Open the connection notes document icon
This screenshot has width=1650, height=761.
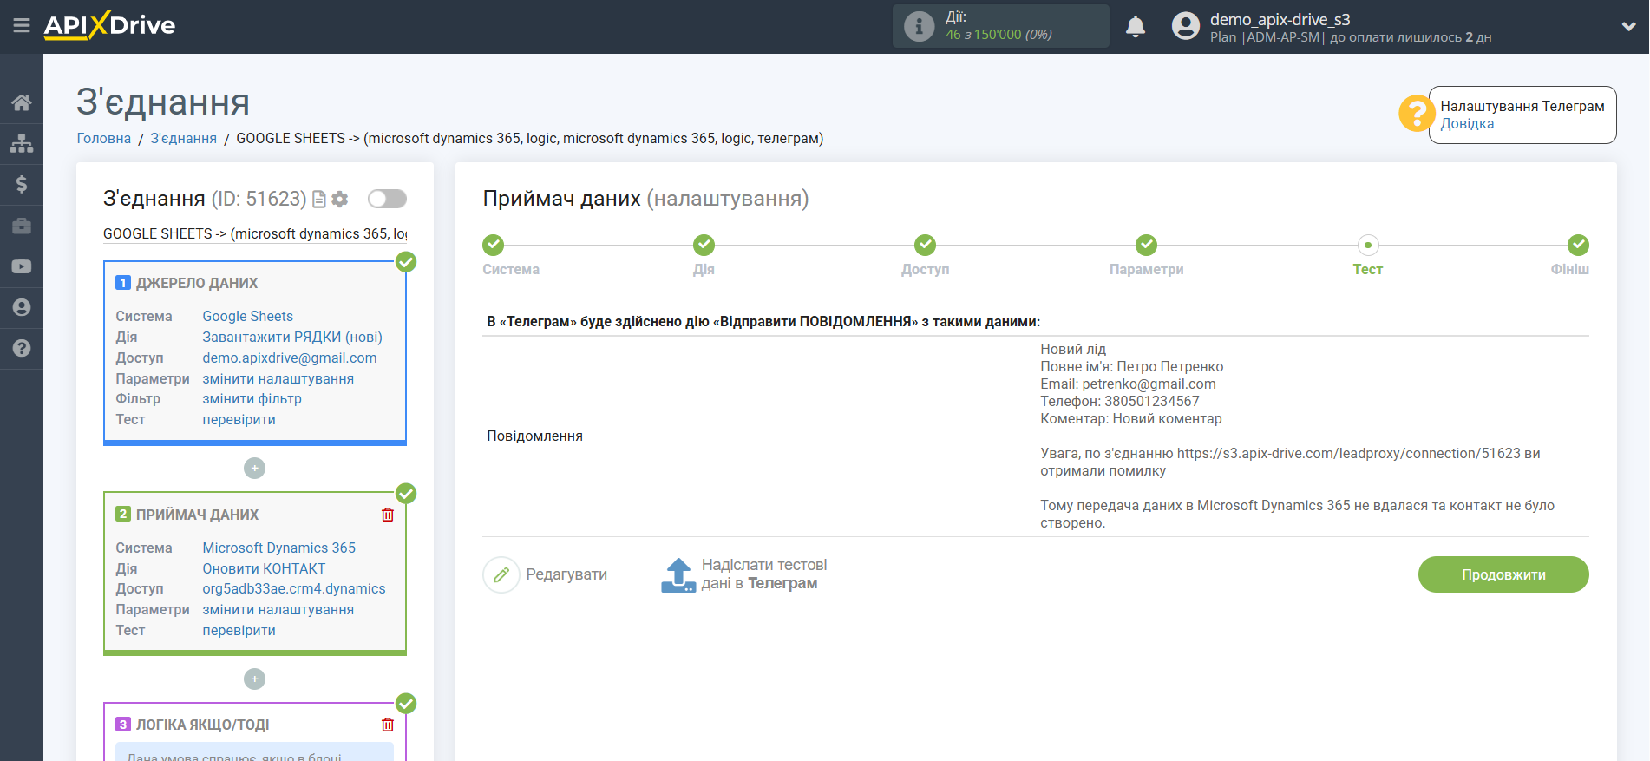pos(319,200)
